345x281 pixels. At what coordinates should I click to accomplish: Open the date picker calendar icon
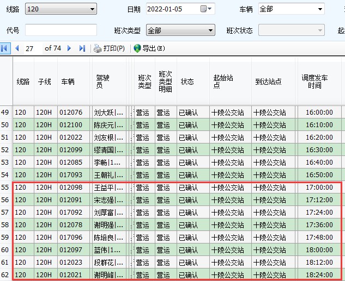204,9
